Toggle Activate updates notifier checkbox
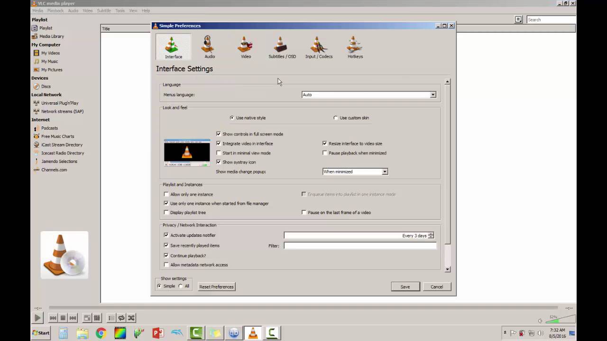Image resolution: width=607 pixels, height=341 pixels. coord(166,235)
